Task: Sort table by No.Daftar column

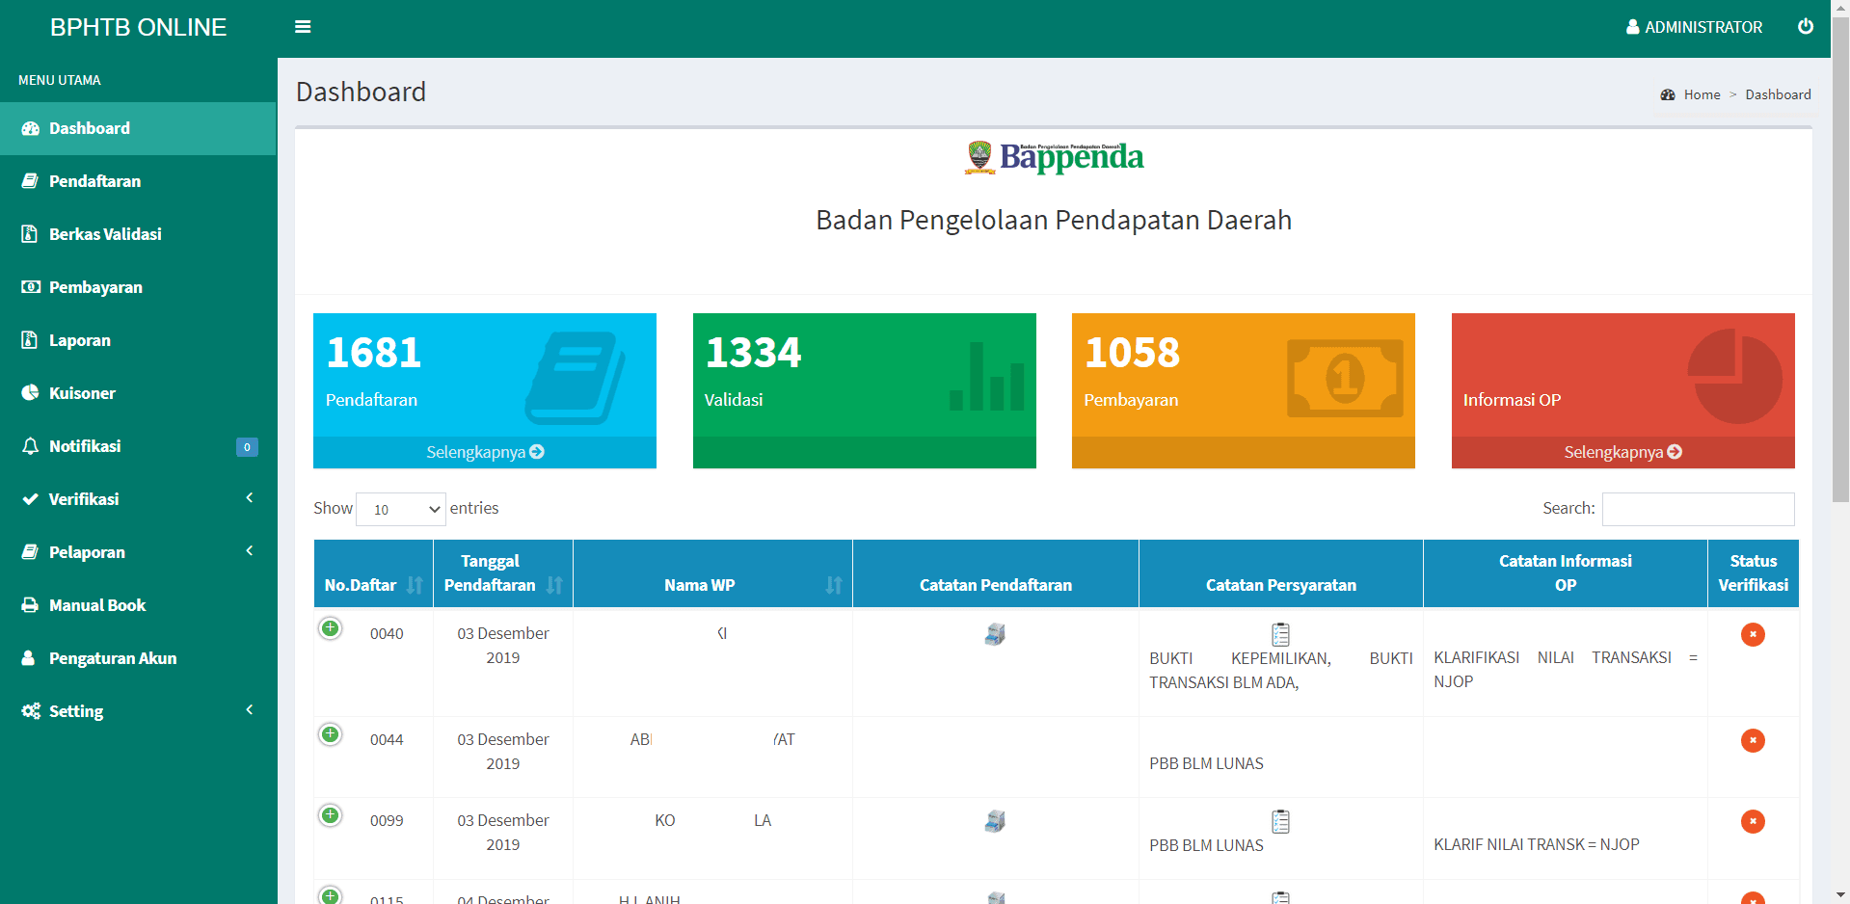Action: click(x=373, y=573)
